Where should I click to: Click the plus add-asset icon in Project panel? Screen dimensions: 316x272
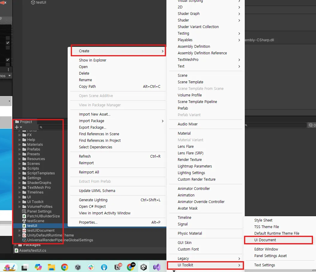pyautogui.click(x=17, y=127)
